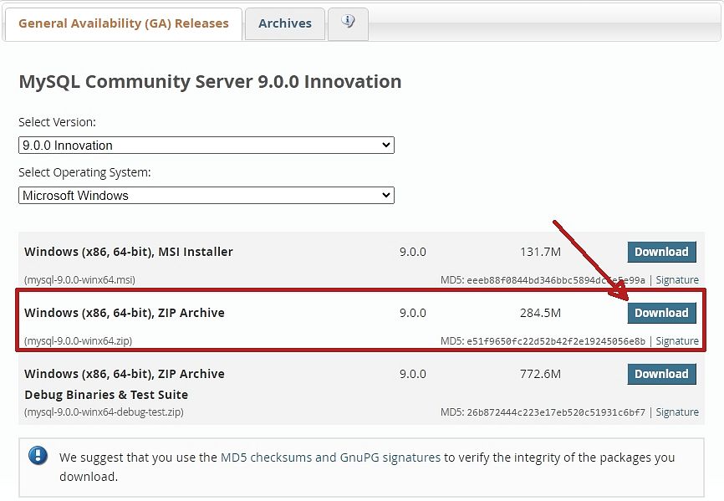Viewport: 724px width, 501px height.
Task: Click the MySQL Community Server 9.0.0 Innovation heading
Action: 210,82
